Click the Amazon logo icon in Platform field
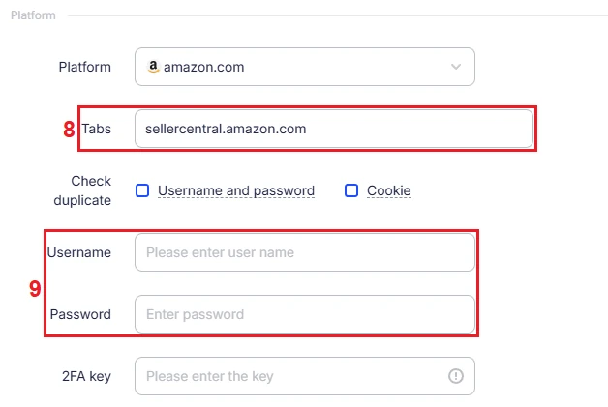The image size is (608, 407). (x=152, y=67)
